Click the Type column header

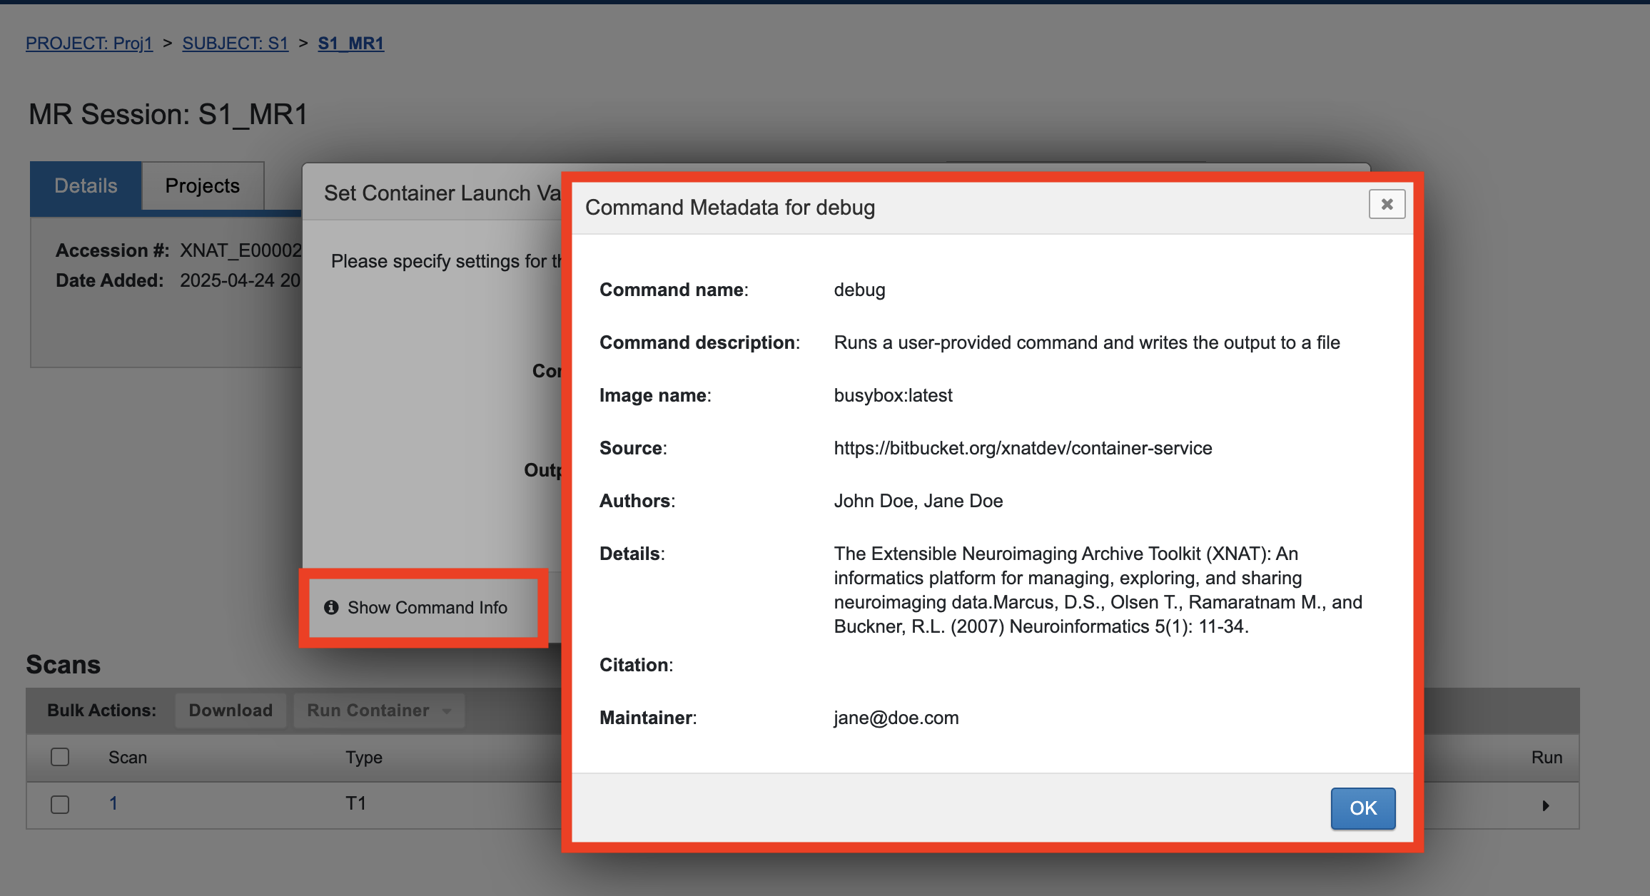(364, 757)
